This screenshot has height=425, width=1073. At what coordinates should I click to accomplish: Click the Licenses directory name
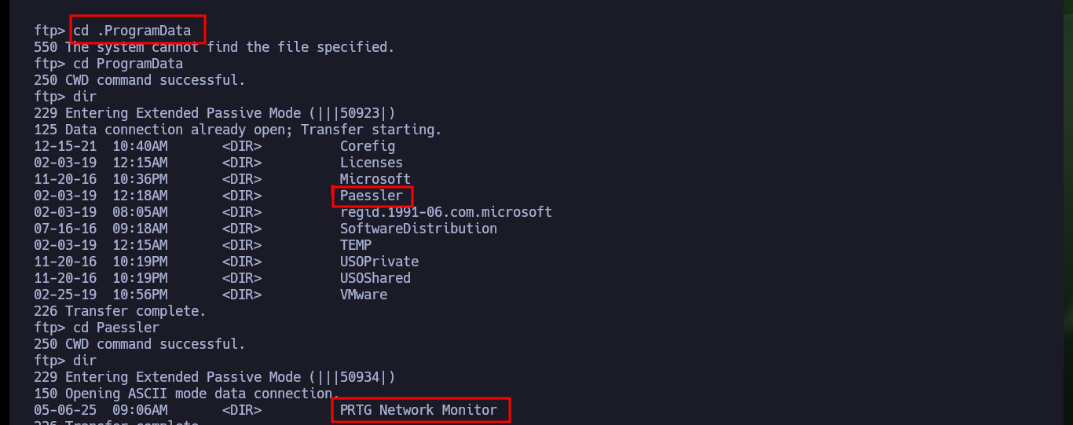[x=372, y=163]
